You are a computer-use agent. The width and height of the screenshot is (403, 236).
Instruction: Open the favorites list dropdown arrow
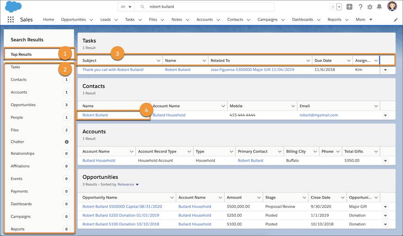click(x=339, y=7)
